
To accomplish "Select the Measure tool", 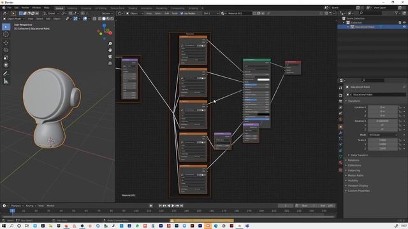I will 6,81.
